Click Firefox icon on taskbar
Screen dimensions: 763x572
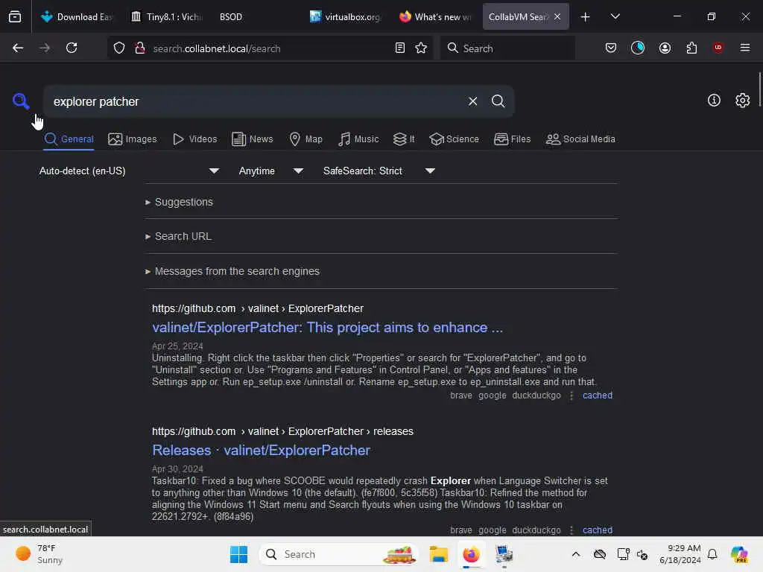pyautogui.click(x=471, y=554)
